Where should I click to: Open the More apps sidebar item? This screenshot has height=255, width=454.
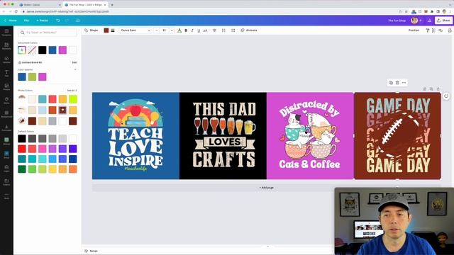click(x=6, y=195)
